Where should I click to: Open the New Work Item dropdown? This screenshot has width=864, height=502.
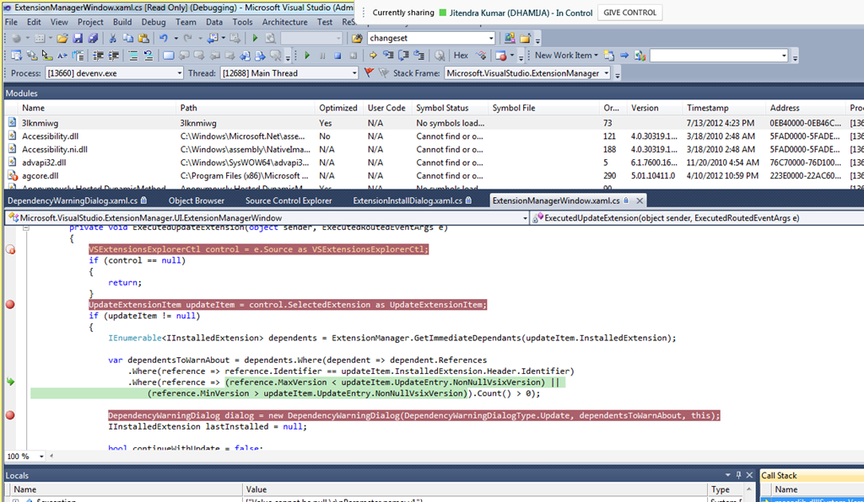click(x=566, y=56)
